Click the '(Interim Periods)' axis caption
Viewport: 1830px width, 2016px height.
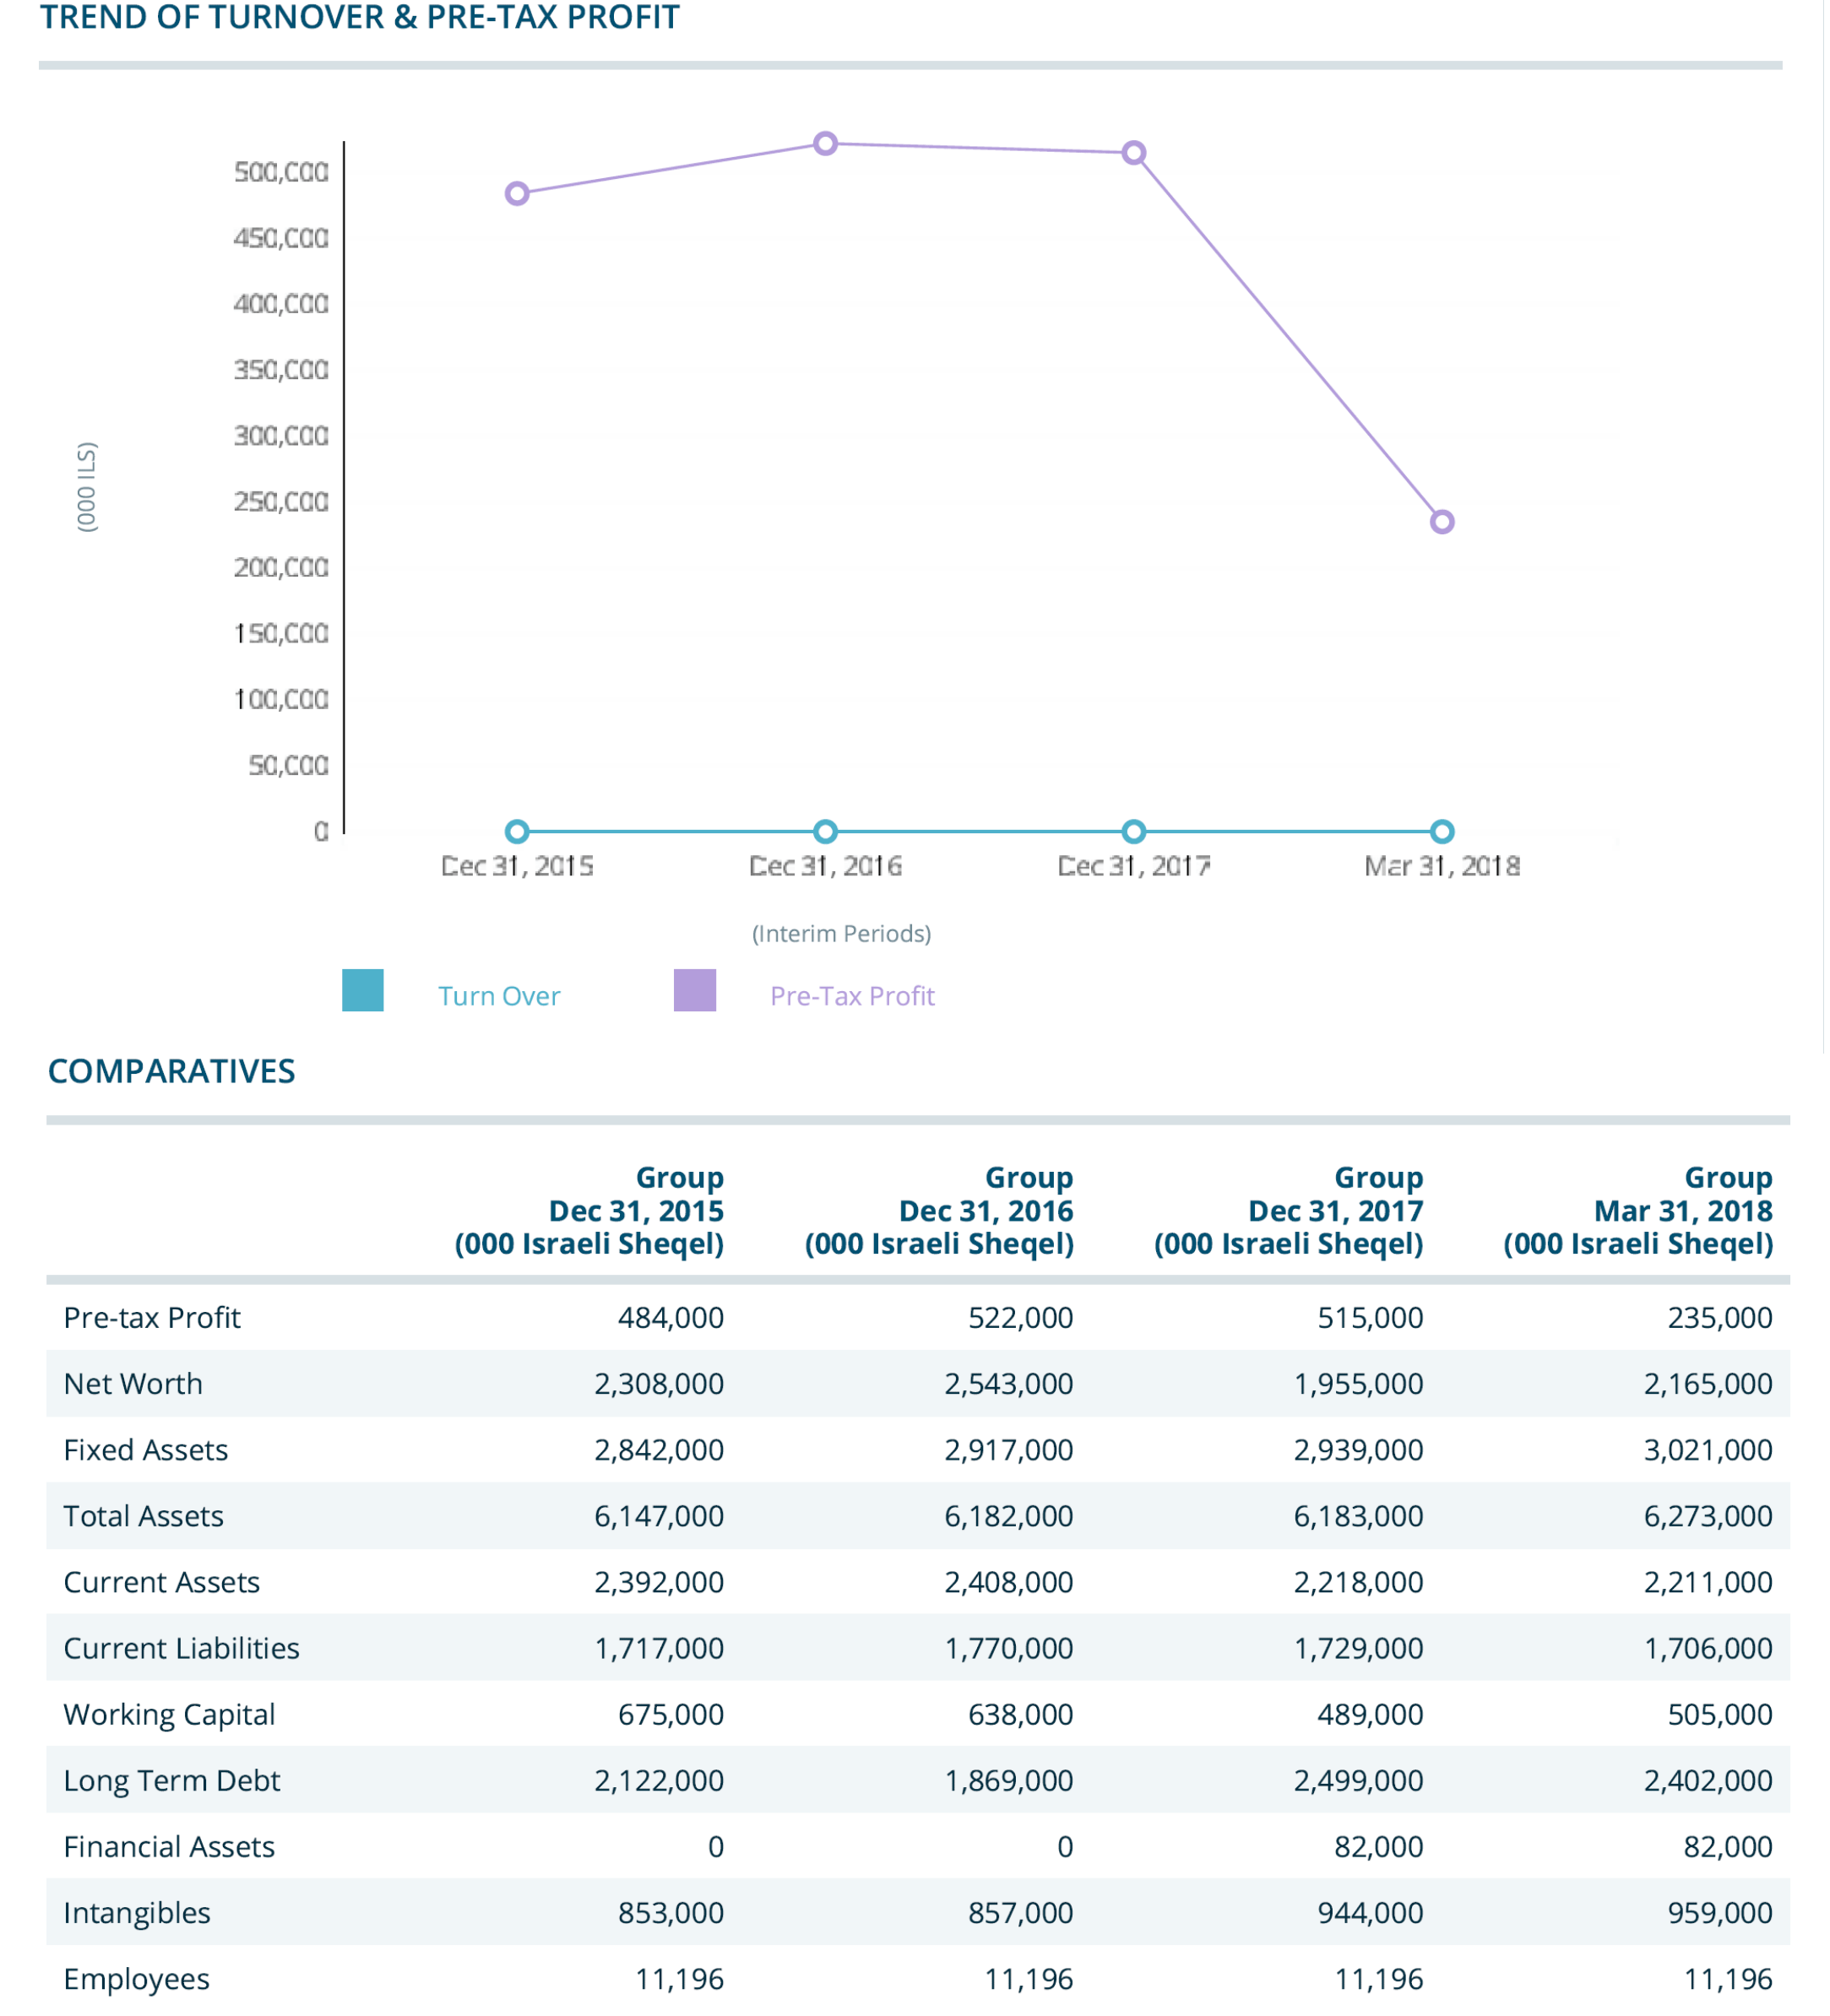(841, 935)
